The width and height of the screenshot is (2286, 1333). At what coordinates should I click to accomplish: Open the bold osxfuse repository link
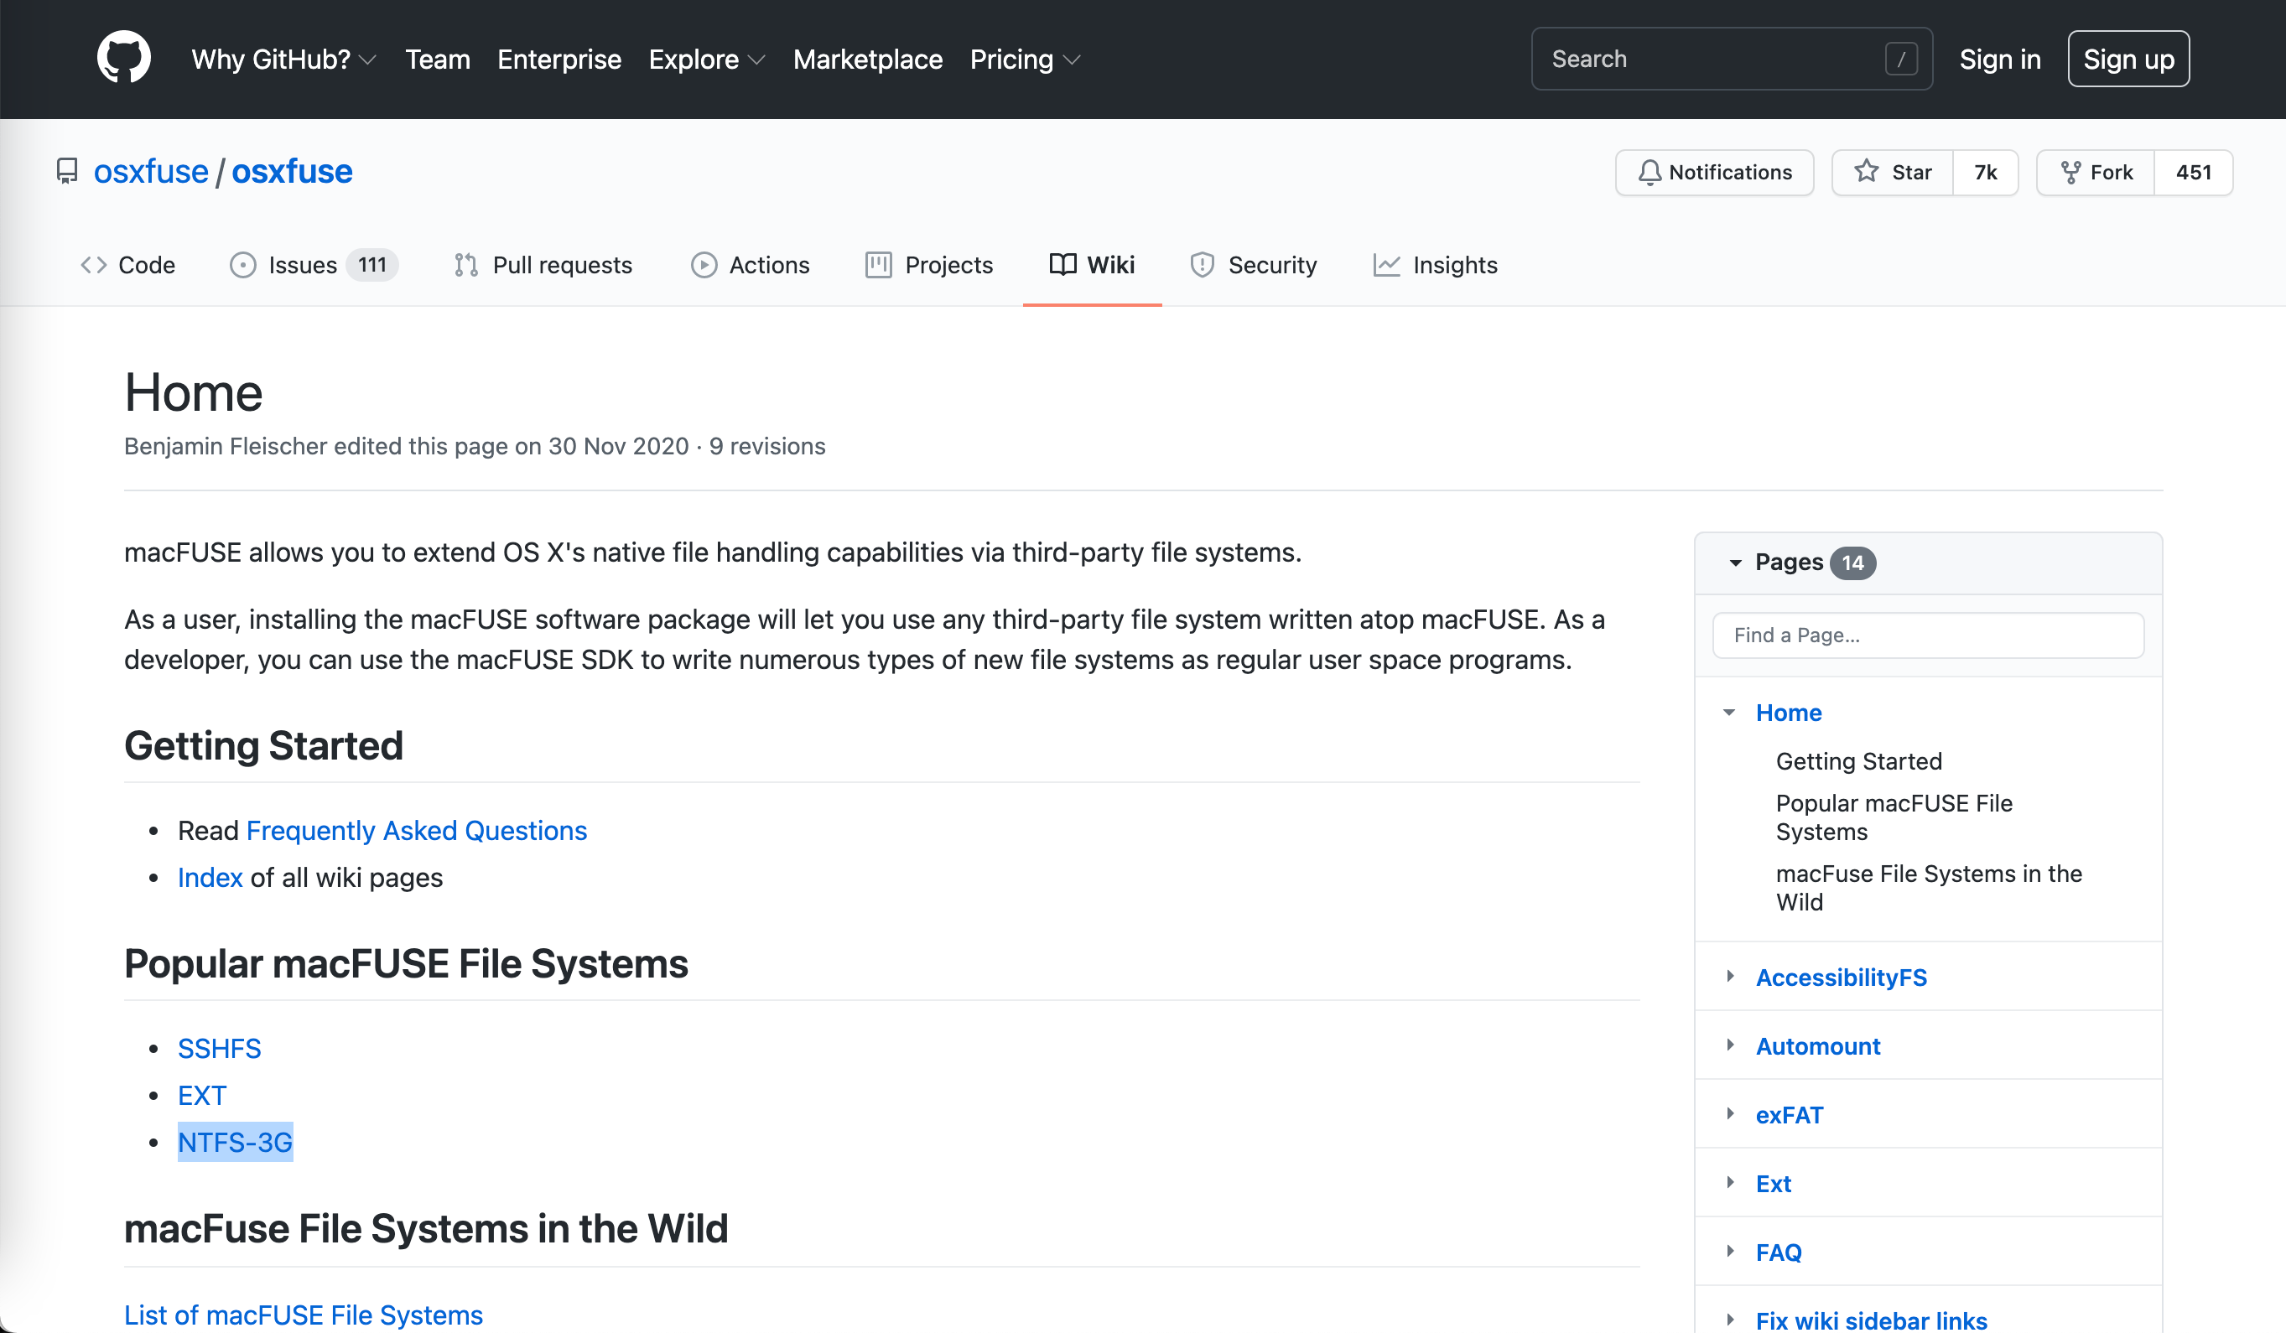pyautogui.click(x=292, y=171)
